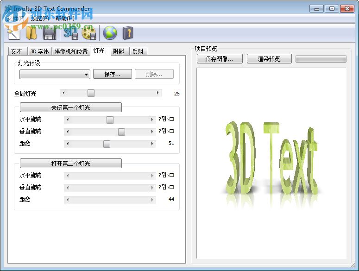Screen dimensions: 359x271
Task: Close the 3D Text Commander window
Action: pos(347,9)
